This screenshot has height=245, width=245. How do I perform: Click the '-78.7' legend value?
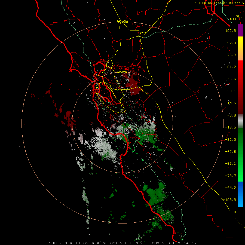click(x=231, y=176)
